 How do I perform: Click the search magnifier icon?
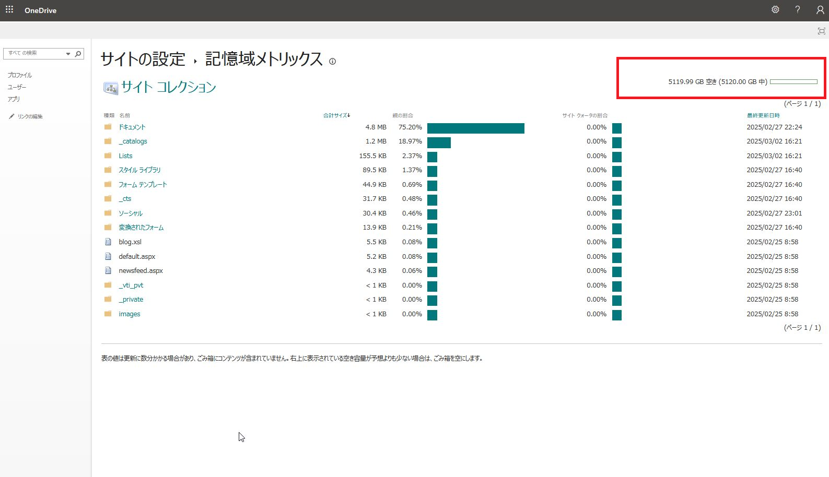click(x=78, y=53)
